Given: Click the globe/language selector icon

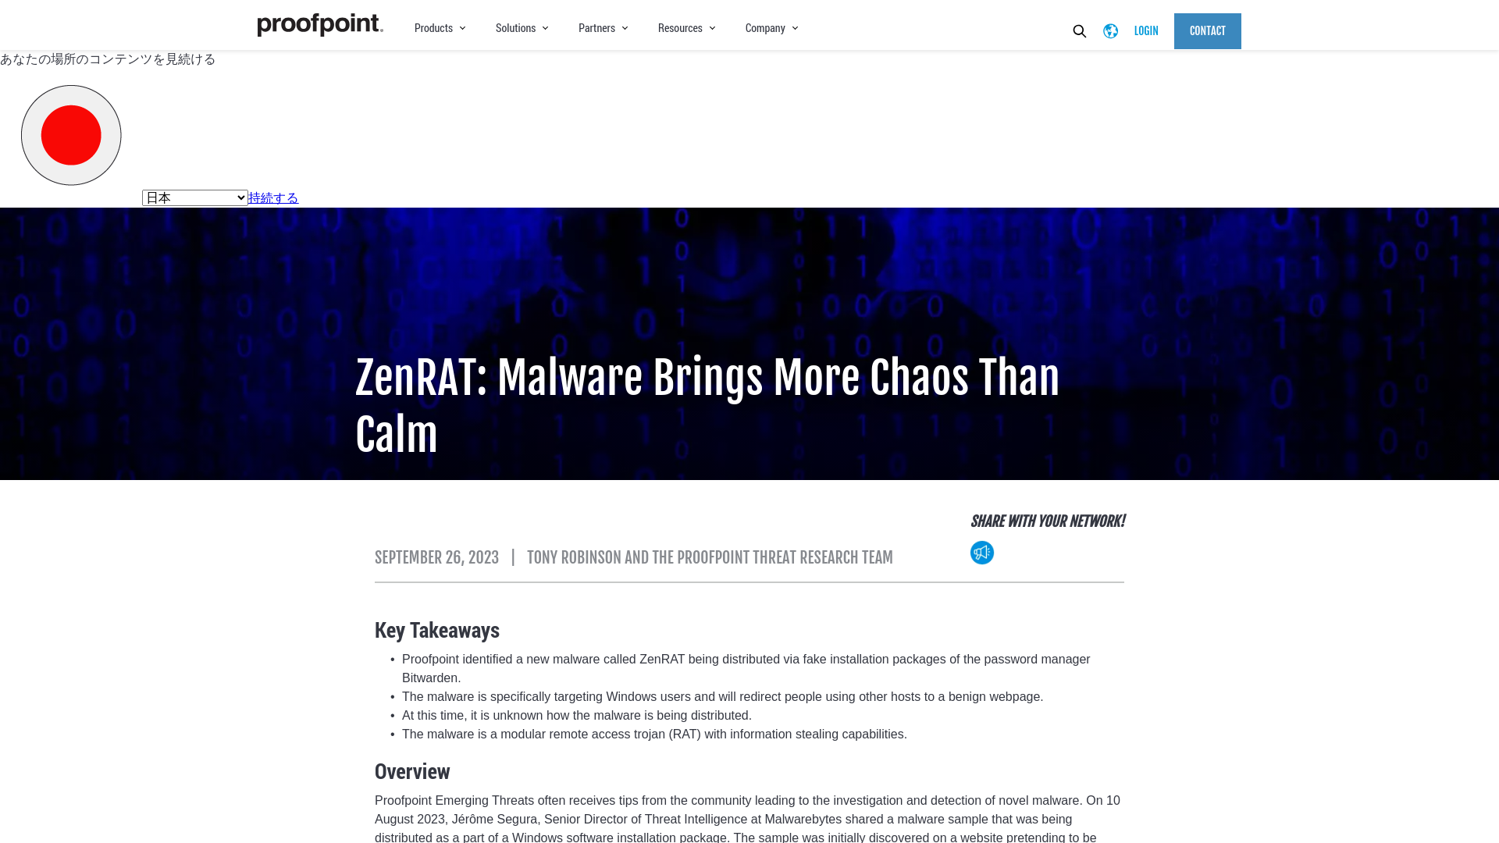Looking at the screenshot, I should pyautogui.click(x=1111, y=31).
